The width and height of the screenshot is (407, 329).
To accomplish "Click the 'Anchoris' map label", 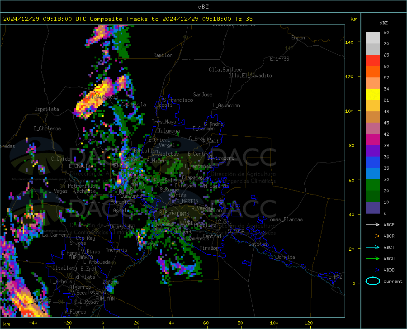I will (116, 250).
